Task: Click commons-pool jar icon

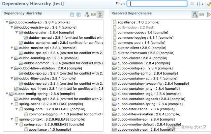Action: (x=114, y=43)
